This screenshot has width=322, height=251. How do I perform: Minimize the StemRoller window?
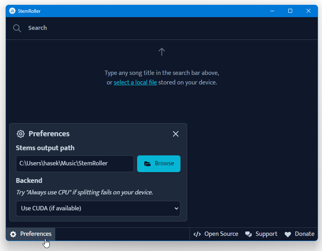point(272,11)
